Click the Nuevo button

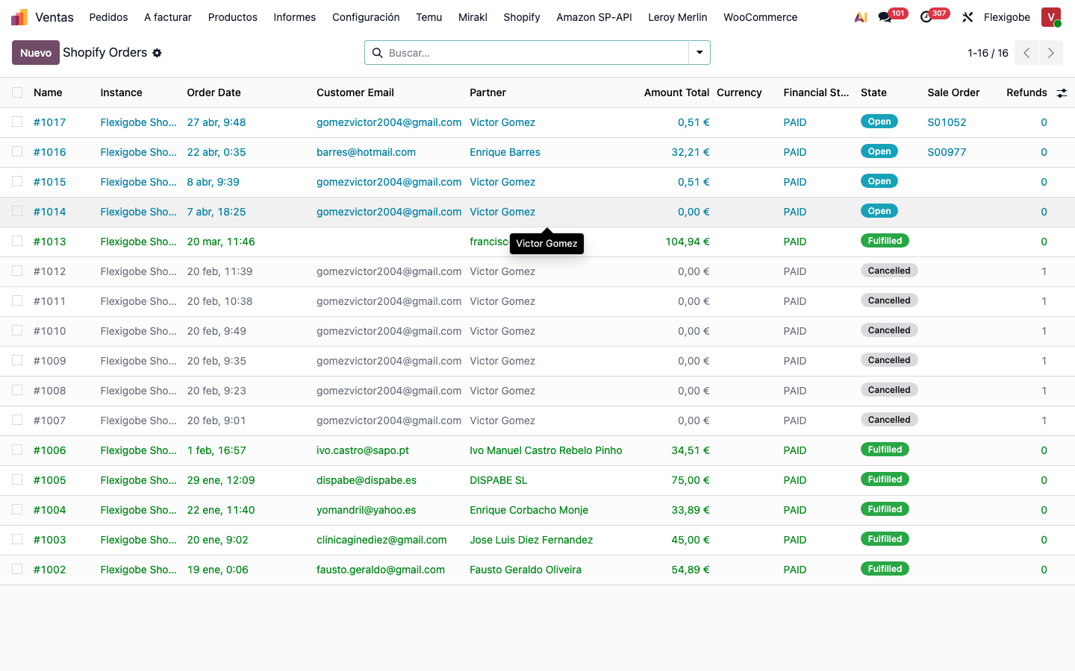click(x=36, y=53)
